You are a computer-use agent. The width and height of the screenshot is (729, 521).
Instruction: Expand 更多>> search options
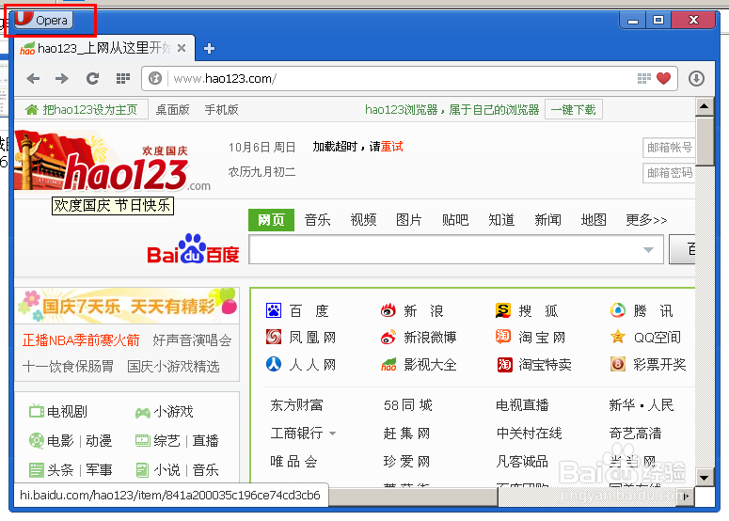tap(646, 220)
